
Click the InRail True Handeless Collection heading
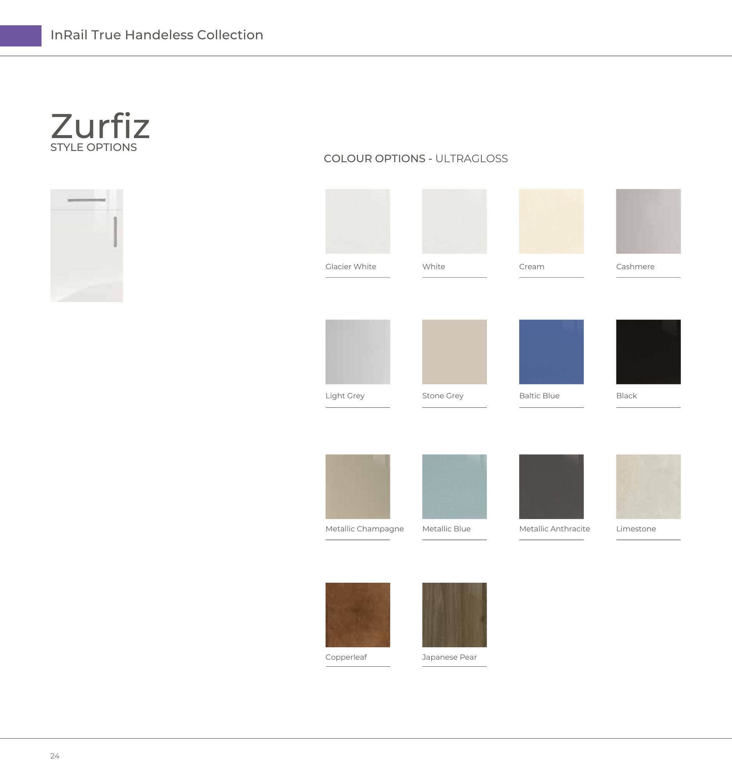(156, 35)
